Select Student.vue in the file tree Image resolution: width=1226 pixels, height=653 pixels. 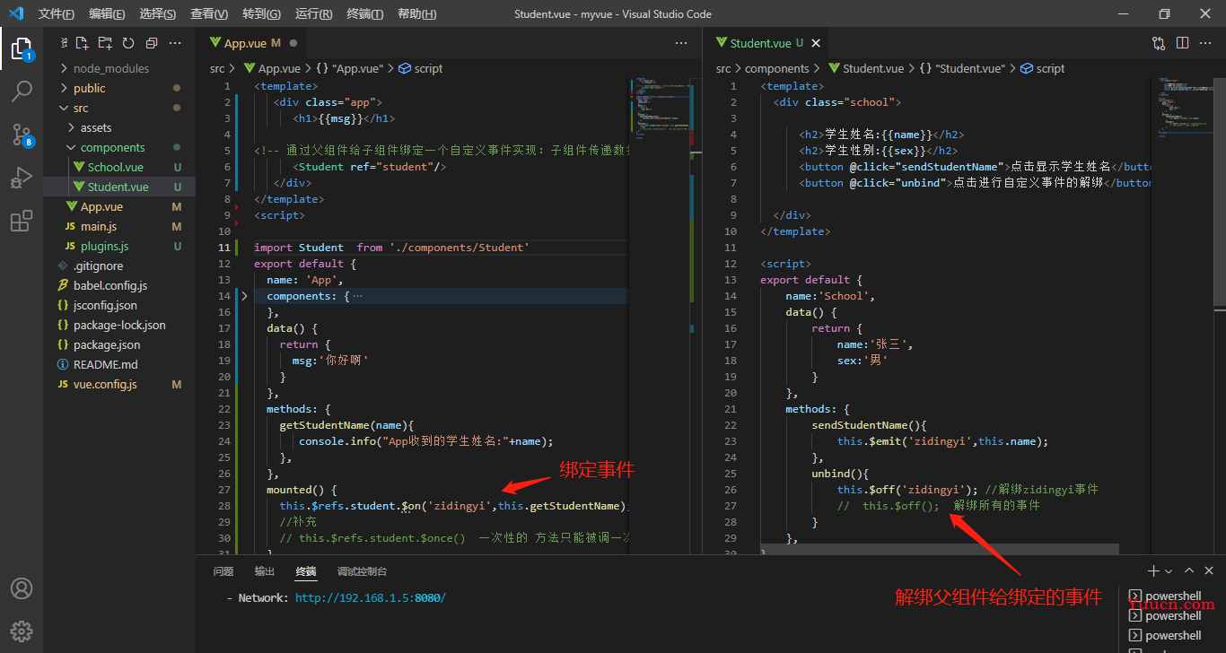coord(119,187)
